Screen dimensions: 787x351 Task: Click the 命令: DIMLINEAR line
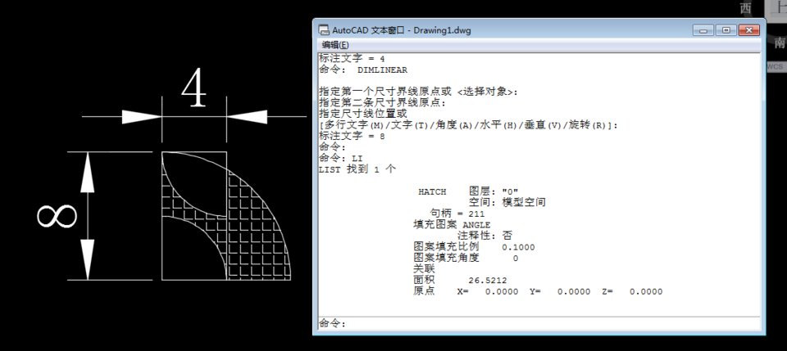tap(363, 70)
